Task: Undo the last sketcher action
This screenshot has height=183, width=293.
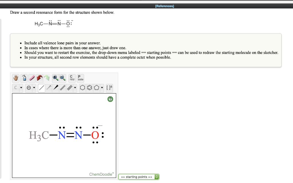Action: [39, 78]
